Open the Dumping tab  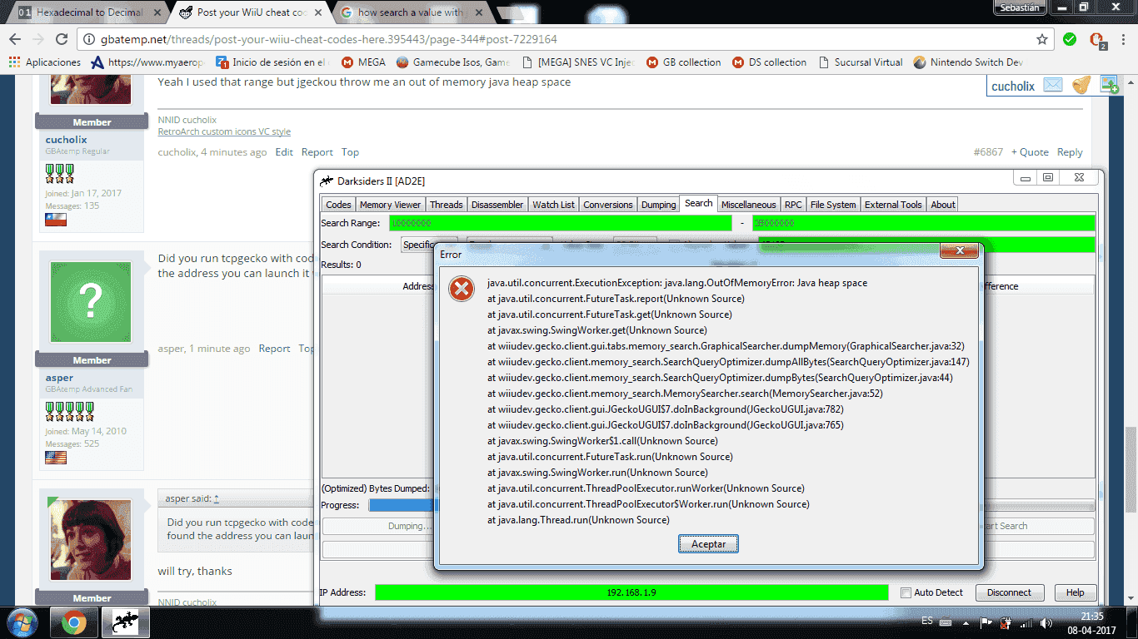pos(658,205)
